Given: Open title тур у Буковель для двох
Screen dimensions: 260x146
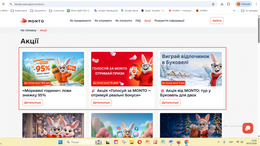Looking at the screenshot, I should point(186,93).
